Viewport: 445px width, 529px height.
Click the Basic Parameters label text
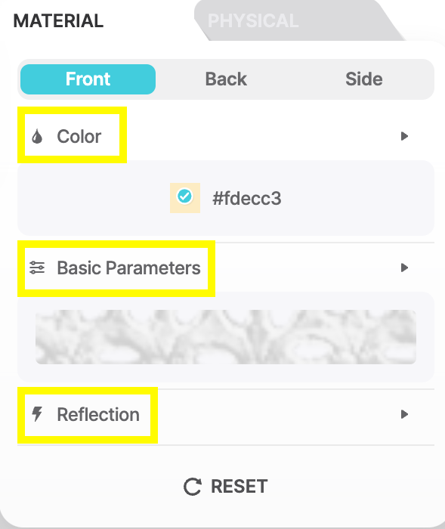coord(128,268)
